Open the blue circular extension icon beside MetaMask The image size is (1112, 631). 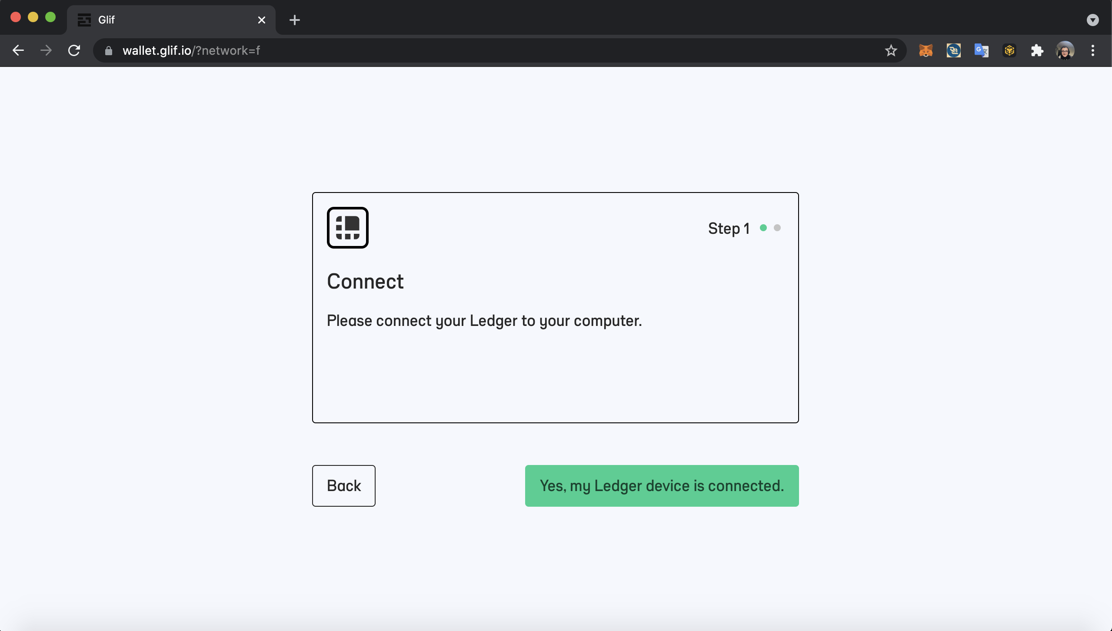[x=953, y=50]
